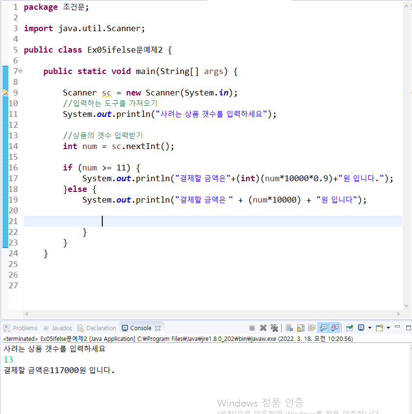This screenshot has height=414, width=412.
Task: Click console line '사려는 상품 갯수를 입력하세요'
Action: point(55,349)
